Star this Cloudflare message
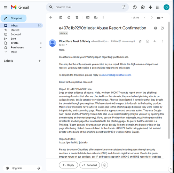 (140, 41)
